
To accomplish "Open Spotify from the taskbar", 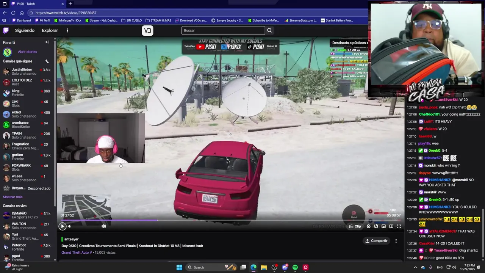I will [x=295, y=268].
